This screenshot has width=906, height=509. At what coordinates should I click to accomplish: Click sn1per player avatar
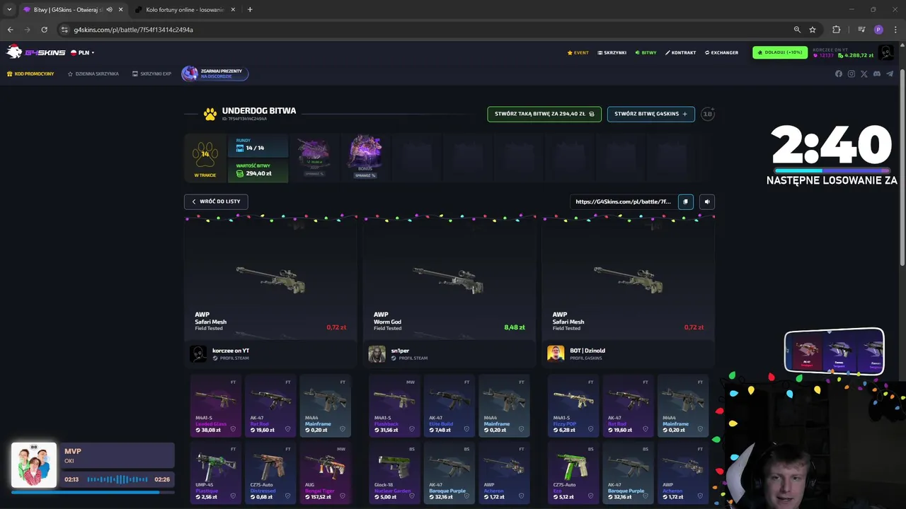[377, 353]
